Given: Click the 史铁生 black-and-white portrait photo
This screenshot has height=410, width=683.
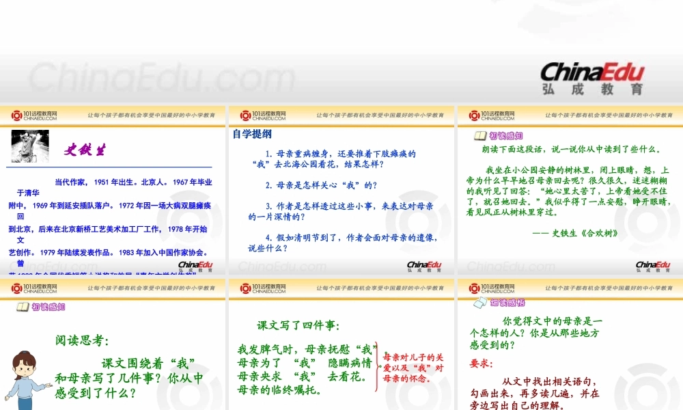Looking at the screenshot, I should (30, 146).
